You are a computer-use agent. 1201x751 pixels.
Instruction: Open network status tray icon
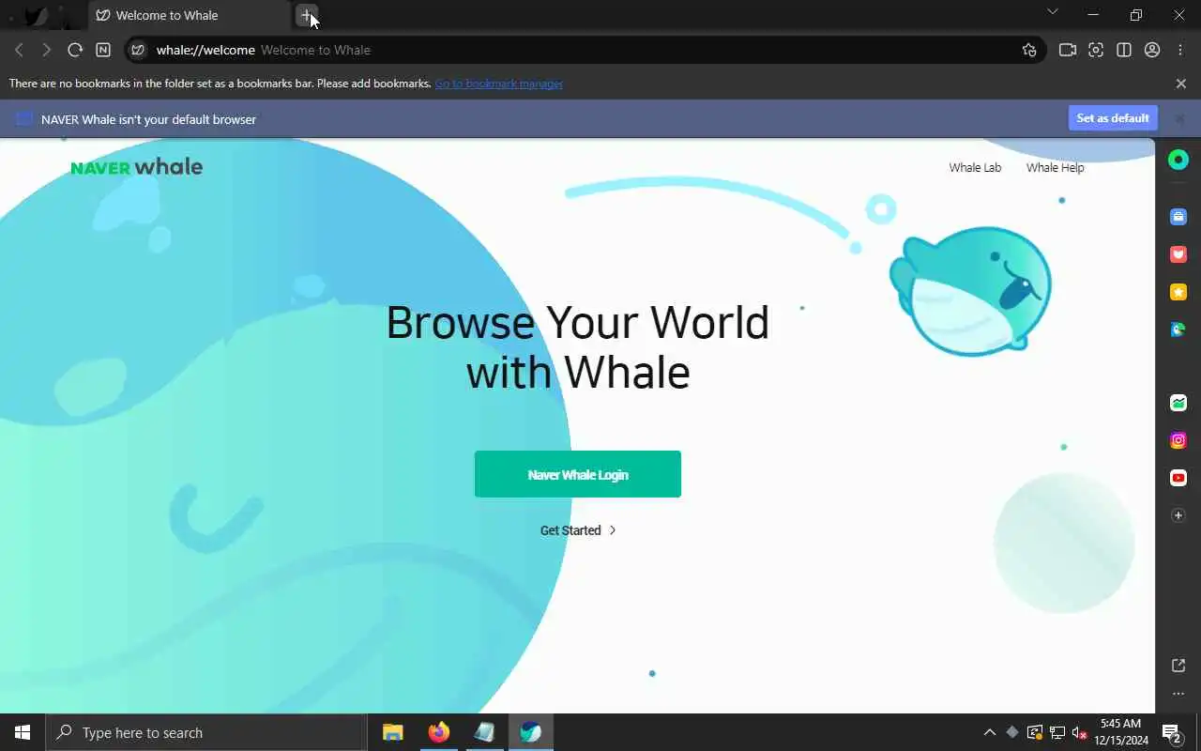[x=1057, y=732]
